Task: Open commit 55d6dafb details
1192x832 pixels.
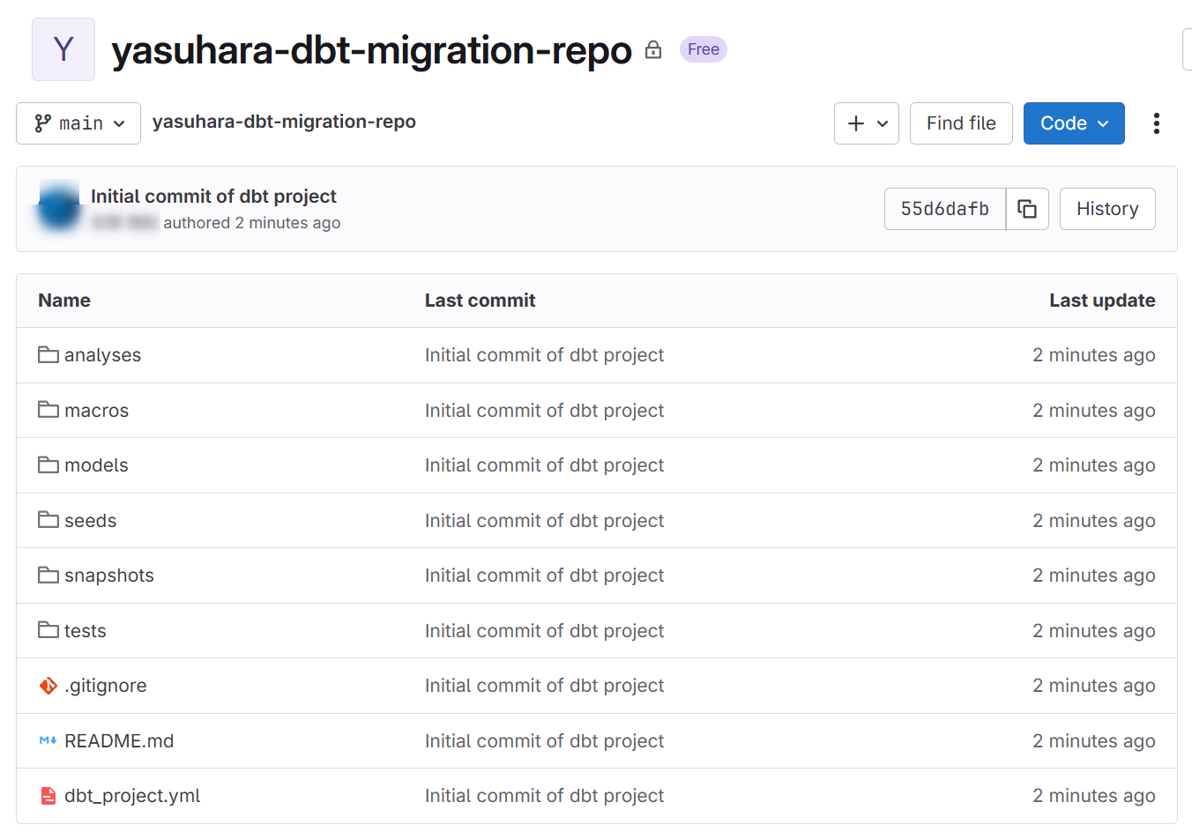Action: (944, 209)
